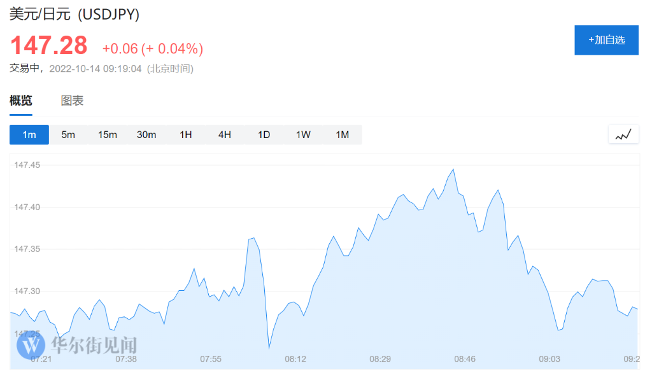Viewport: 652px width, 373px height.
Task: Click the 147.45 price axis label
Action: (27, 165)
